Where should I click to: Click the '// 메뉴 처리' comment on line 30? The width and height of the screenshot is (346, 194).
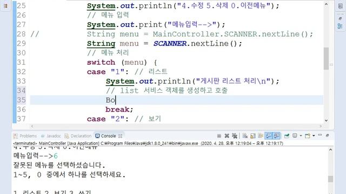[108, 53]
